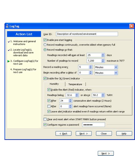
Task: Toggle Enable the Alert (Red) indicator checkbox
Action: (x=49, y=90)
